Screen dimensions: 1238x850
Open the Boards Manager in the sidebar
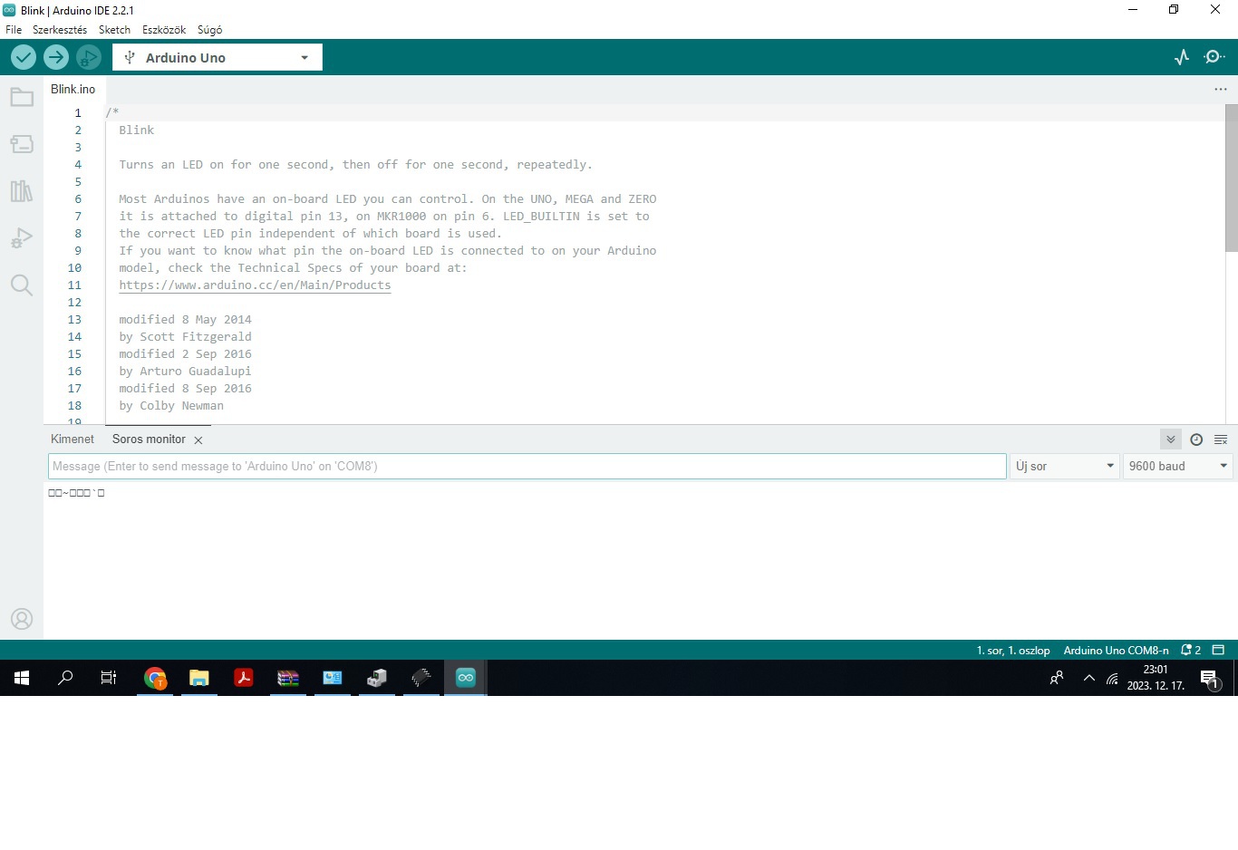pos(22,144)
